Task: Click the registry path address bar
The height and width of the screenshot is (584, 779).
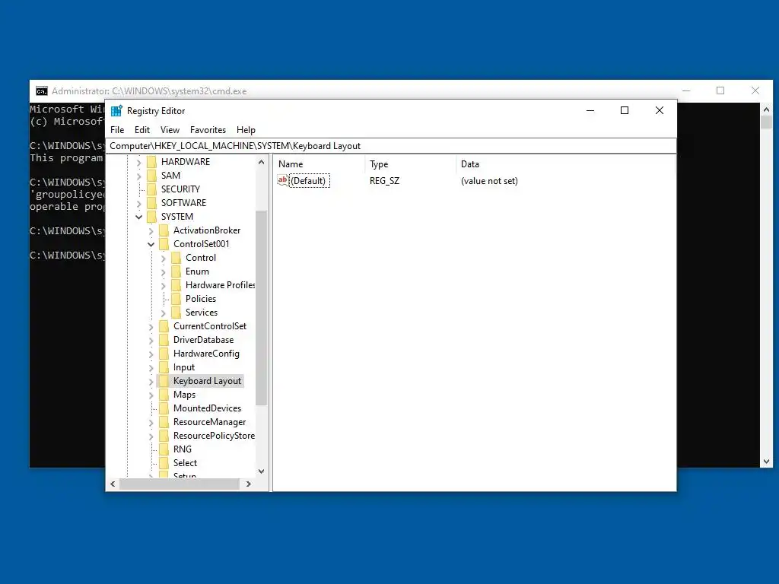Action: (391, 146)
